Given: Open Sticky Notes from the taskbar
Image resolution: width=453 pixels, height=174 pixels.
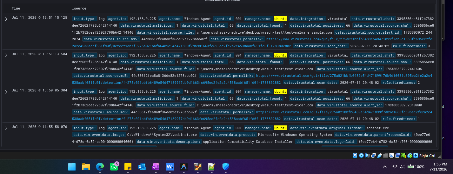Looking at the screenshot, I should [x=128, y=167].
